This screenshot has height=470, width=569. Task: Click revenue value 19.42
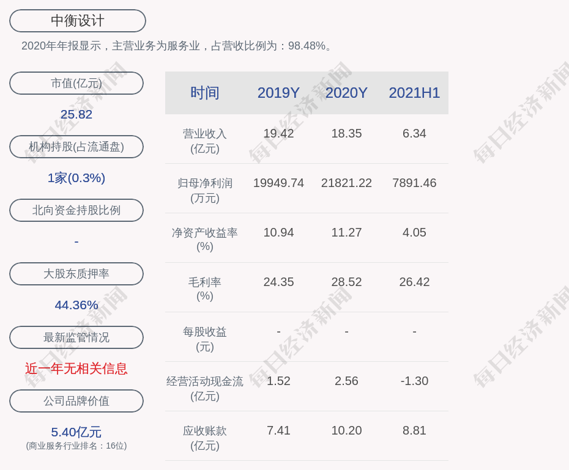[x=278, y=133]
